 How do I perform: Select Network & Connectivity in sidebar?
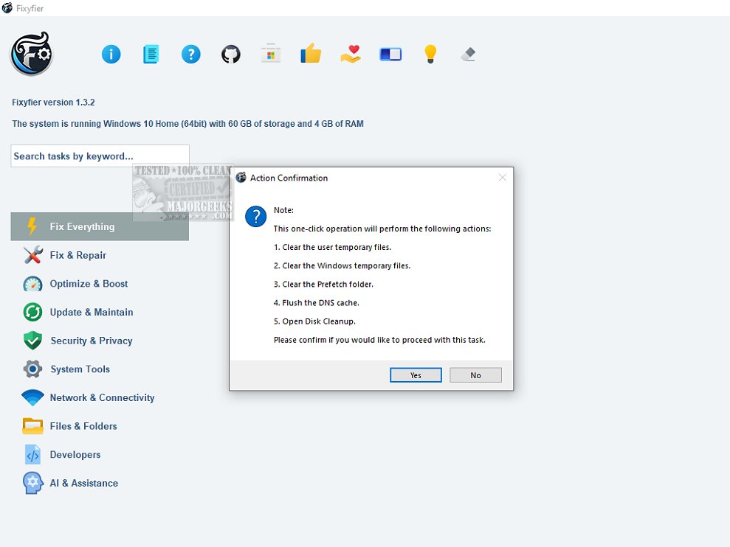[x=102, y=398]
